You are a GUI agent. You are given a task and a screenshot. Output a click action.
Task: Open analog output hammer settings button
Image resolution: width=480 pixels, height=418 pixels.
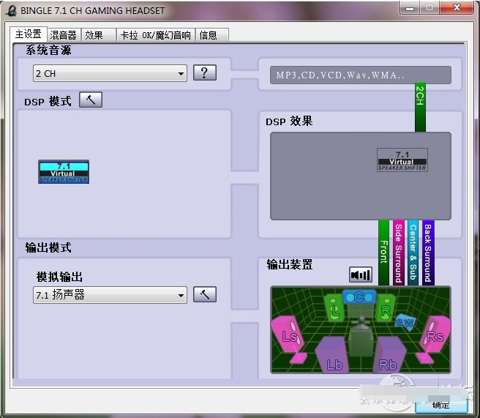point(205,294)
